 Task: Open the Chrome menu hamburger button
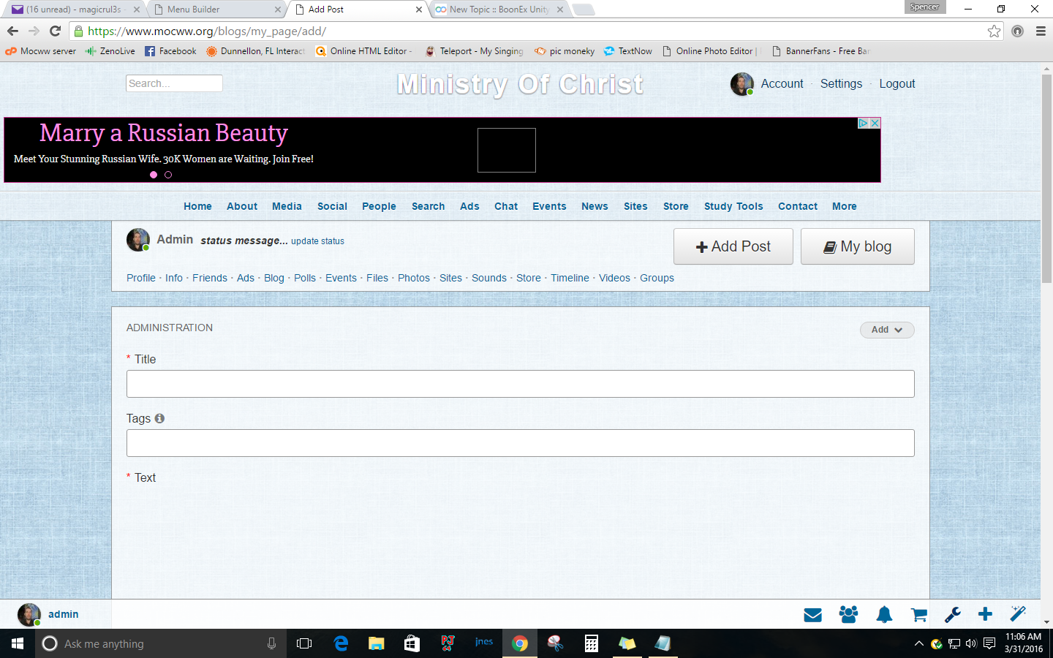pos(1041,31)
